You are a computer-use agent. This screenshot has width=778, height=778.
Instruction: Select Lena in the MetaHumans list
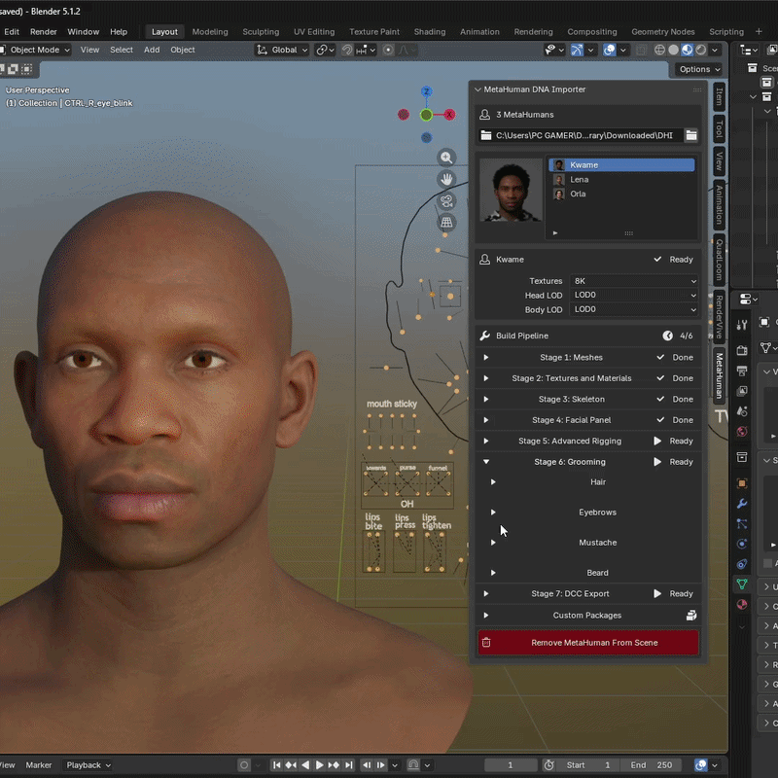621,180
